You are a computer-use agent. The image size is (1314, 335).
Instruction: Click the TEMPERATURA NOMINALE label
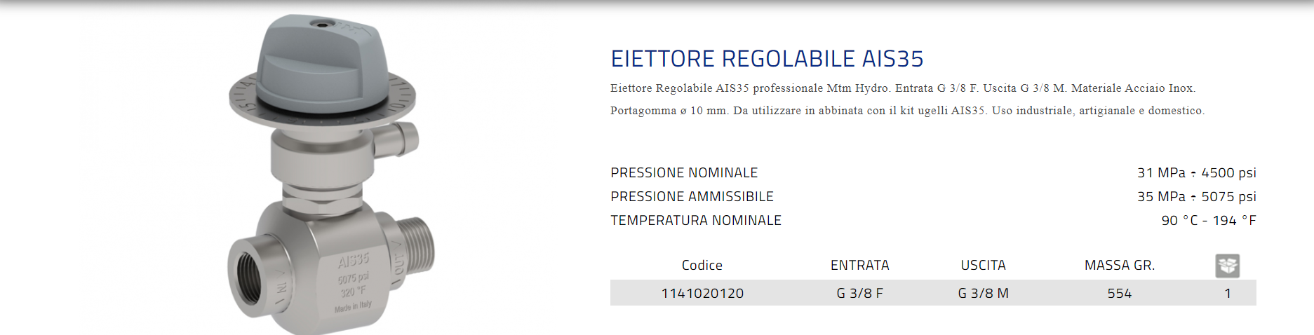point(695,221)
